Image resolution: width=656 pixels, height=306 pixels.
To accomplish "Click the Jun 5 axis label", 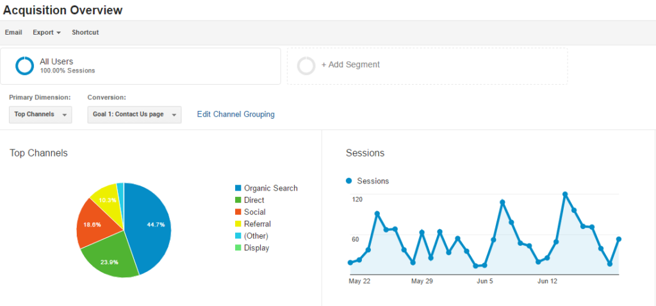I will click(485, 281).
